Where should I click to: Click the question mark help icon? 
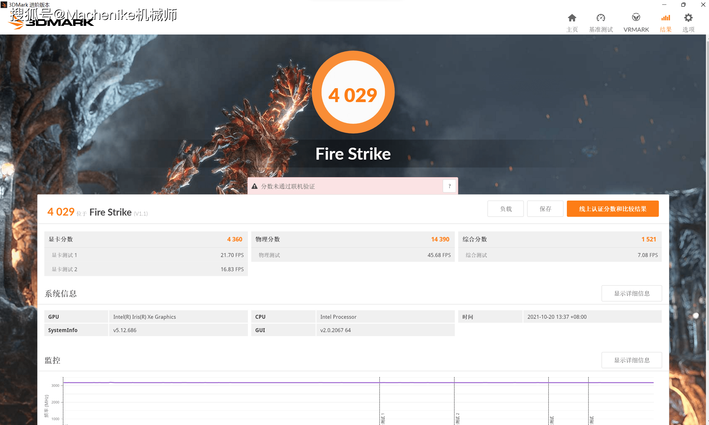click(x=449, y=186)
